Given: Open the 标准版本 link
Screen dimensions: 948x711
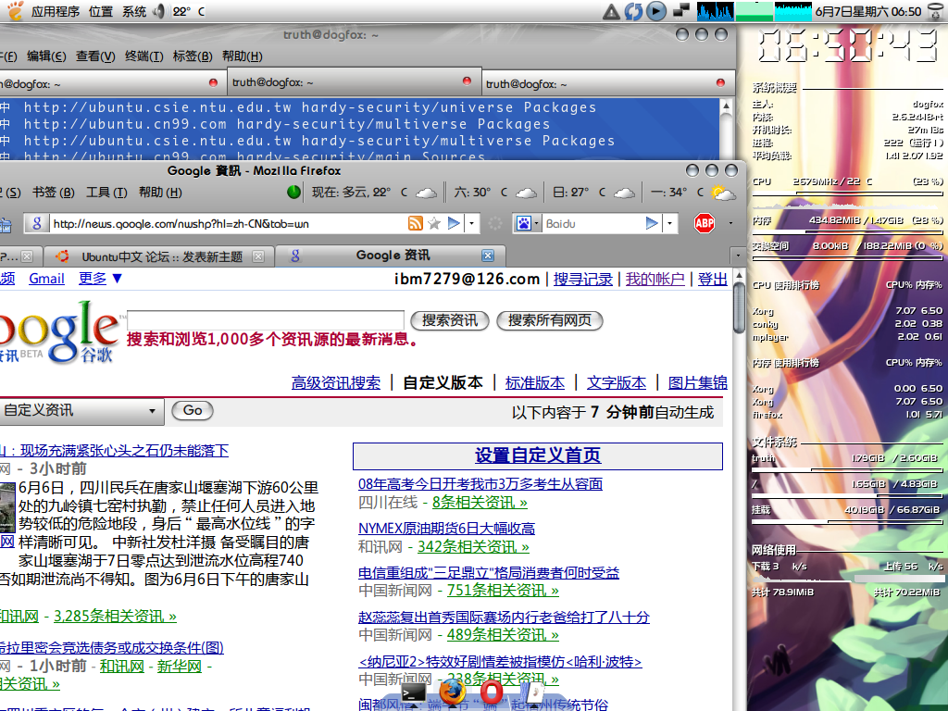Looking at the screenshot, I should pos(535,382).
